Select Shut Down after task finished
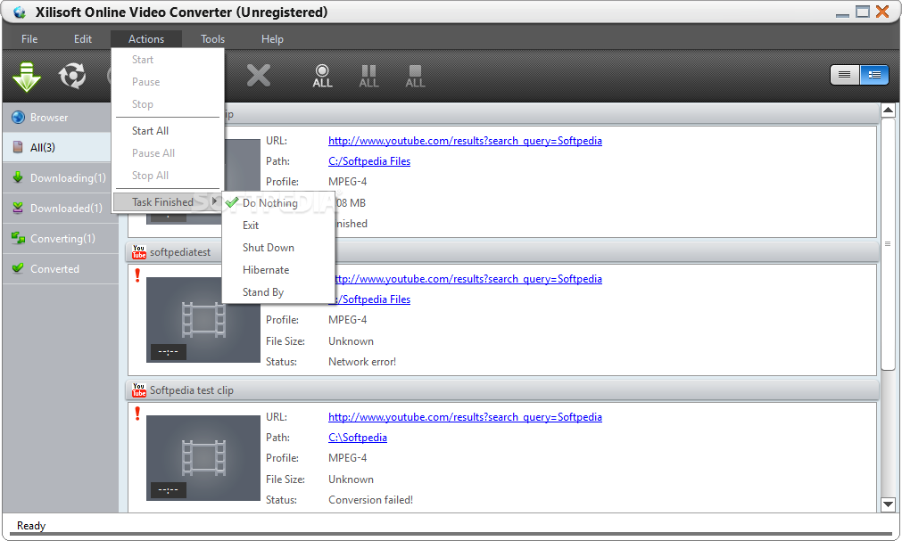The height and width of the screenshot is (541, 902). click(277, 248)
